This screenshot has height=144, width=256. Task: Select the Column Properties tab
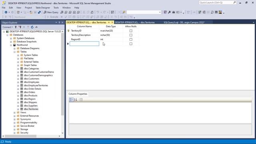78,94
